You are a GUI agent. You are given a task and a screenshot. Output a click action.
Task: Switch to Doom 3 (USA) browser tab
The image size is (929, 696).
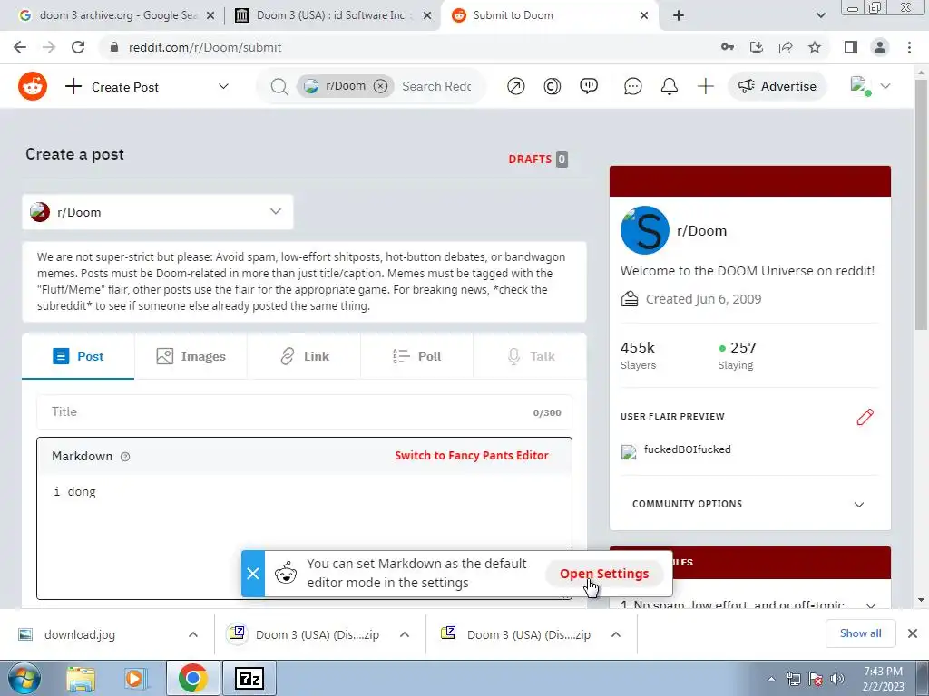(x=332, y=16)
